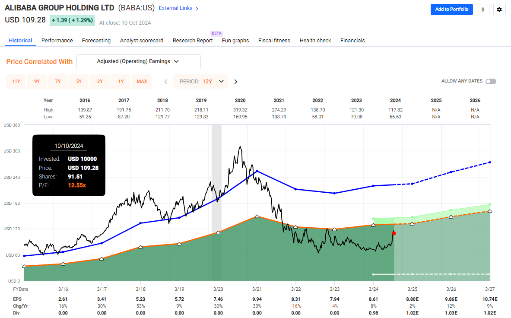Screen dimensions: 511x318
Task: Click the next period right arrow
Action: point(236,81)
